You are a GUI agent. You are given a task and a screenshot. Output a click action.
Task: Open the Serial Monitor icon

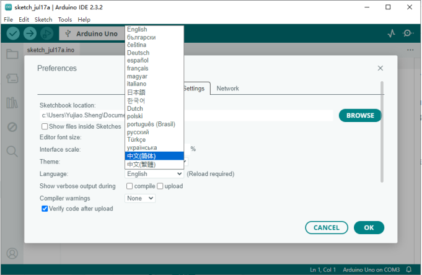(408, 33)
